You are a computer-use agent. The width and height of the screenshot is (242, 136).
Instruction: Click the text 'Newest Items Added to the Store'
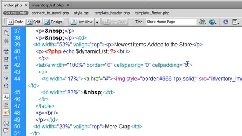153,45
